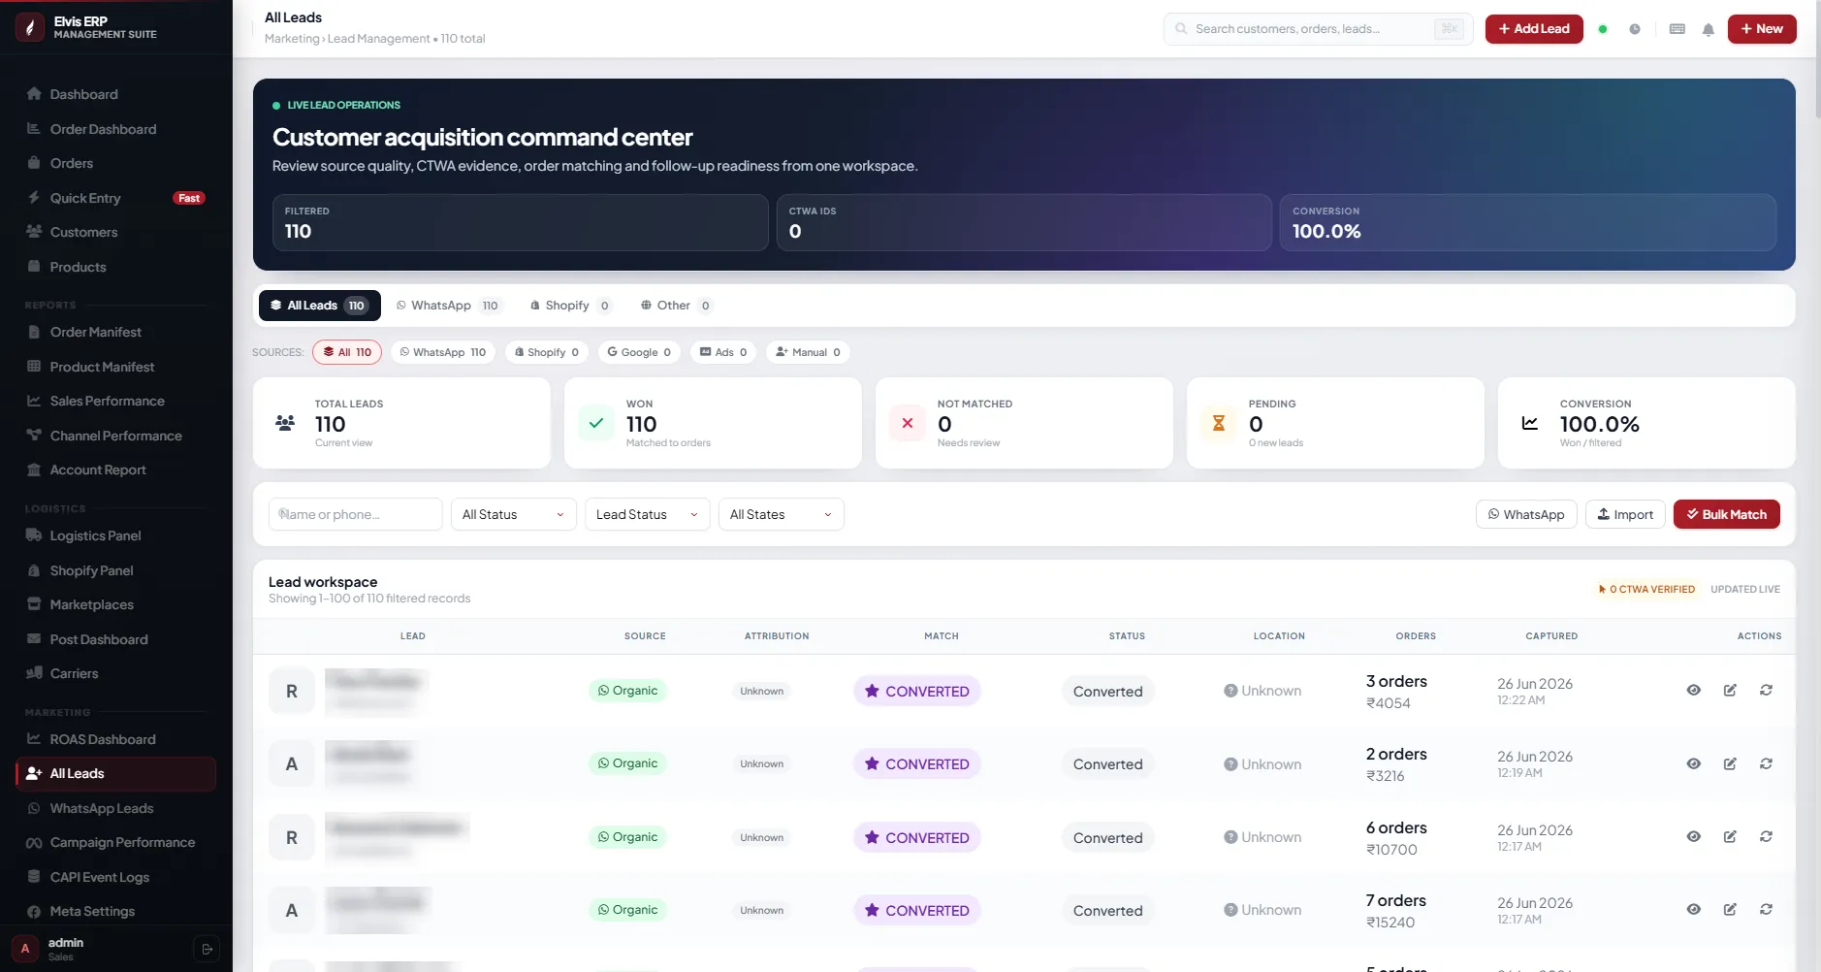This screenshot has width=1821, height=972.
Task: Focus the Name or phone filter field
Action: 356,514
